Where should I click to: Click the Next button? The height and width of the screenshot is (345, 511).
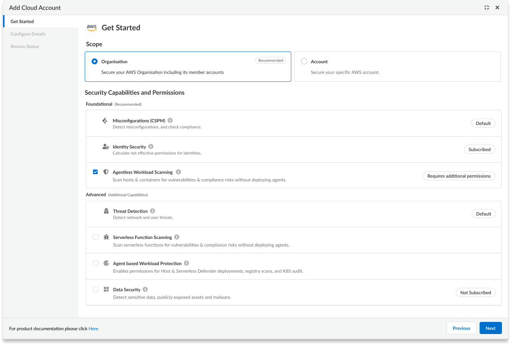[x=491, y=328]
